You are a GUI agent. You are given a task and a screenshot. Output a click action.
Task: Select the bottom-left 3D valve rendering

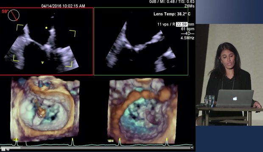[x=45, y=108]
